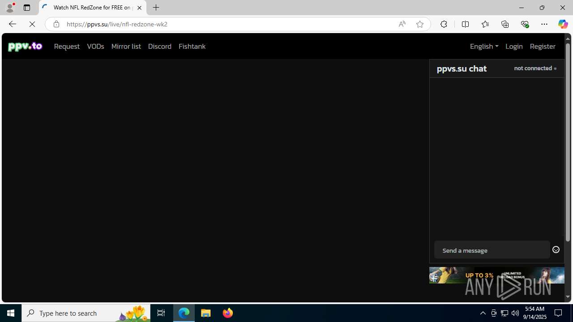Screen dimensions: 573x322
Task: Open File Explorer from taskbar
Action: tap(206, 313)
